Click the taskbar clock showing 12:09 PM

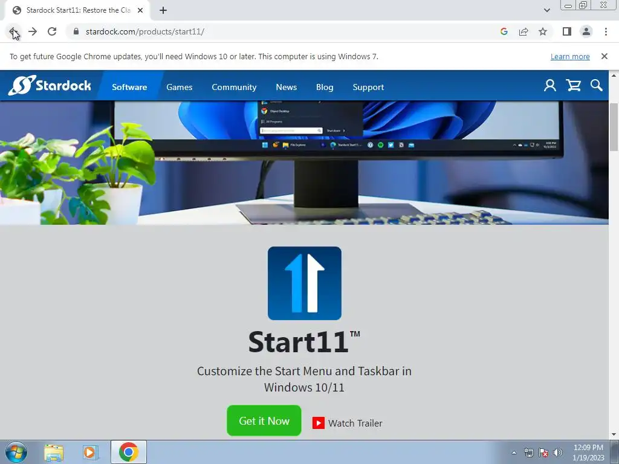tap(588, 453)
